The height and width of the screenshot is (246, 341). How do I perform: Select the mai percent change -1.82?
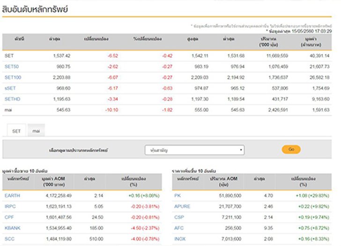(x=167, y=110)
